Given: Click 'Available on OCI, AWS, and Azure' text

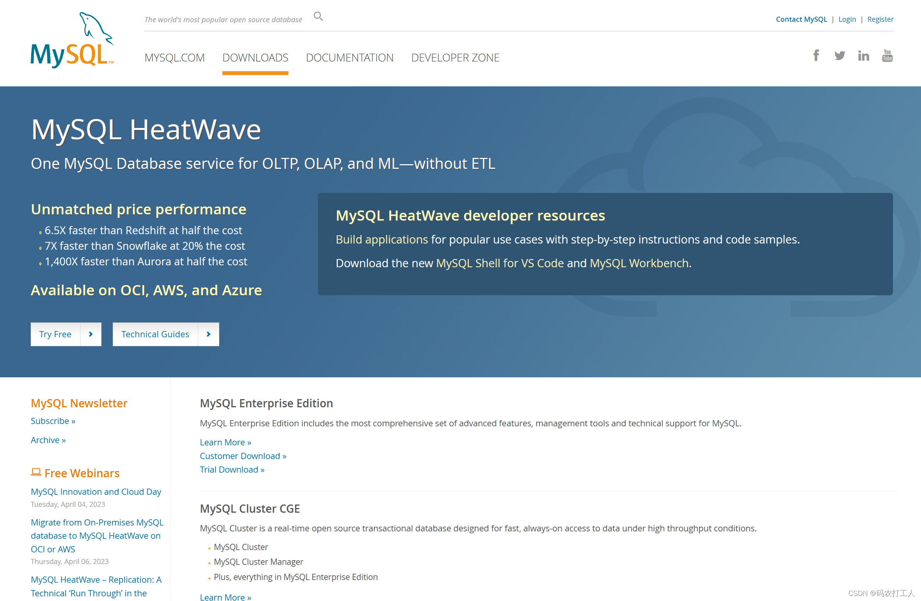Looking at the screenshot, I should pyautogui.click(x=146, y=290).
